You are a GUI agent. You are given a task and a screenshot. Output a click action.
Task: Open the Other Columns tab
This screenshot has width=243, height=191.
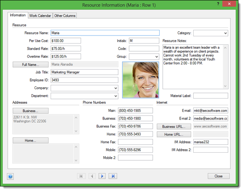tap(65, 16)
